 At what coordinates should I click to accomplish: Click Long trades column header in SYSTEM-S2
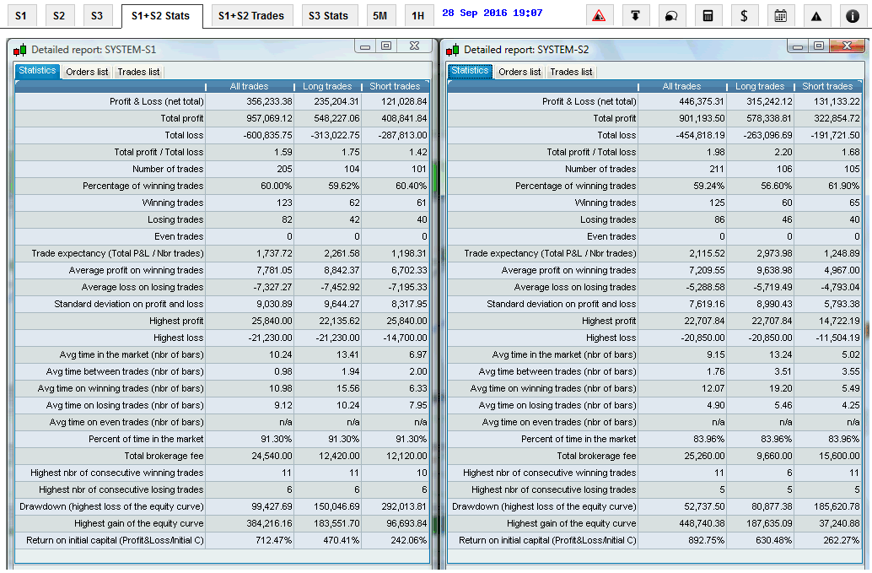pos(760,86)
